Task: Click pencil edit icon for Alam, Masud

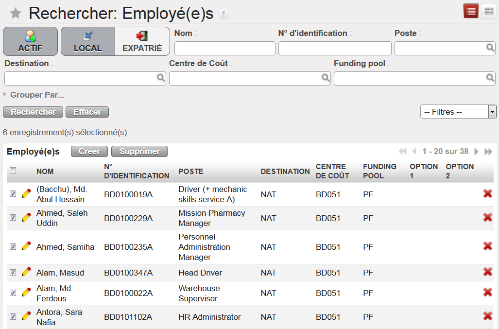Action: click(x=26, y=272)
